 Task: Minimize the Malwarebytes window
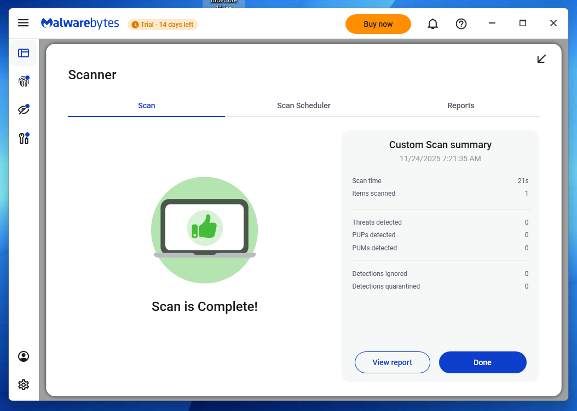coord(492,23)
